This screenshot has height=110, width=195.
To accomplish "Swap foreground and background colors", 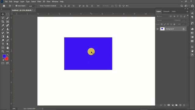I will 8,55.
